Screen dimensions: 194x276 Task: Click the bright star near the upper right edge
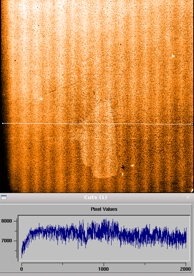coord(173,56)
